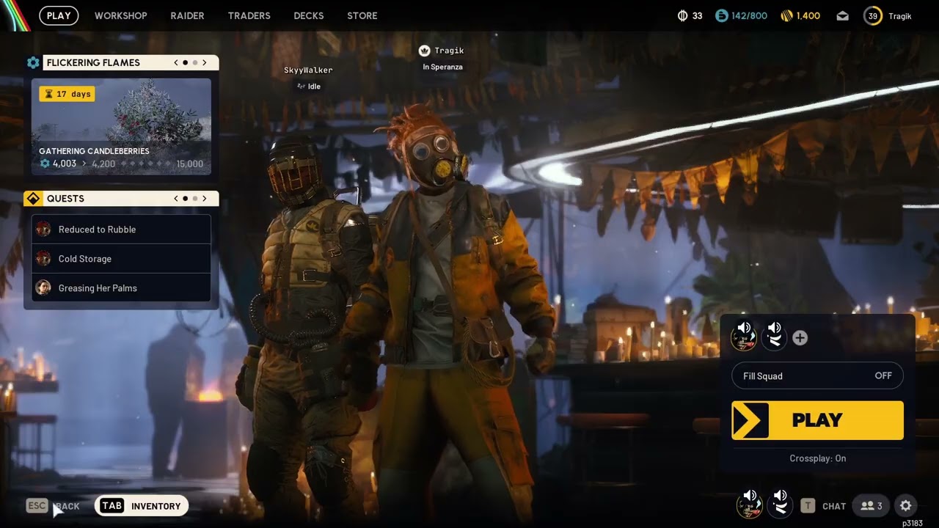Go to previous Quests page
The width and height of the screenshot is (939, 528).
pos(176,199)
